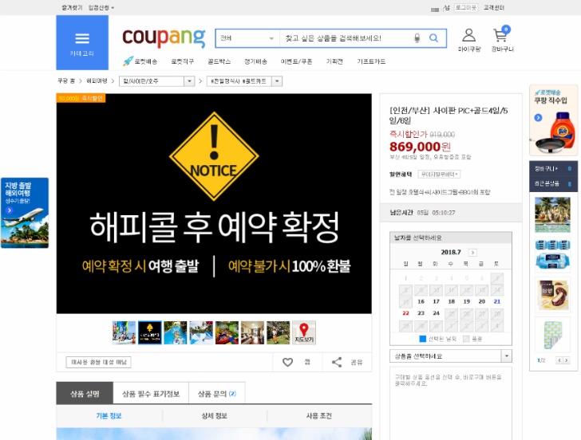Image resolution: width=581 pixels, height=440 pixels.
Task: Switch to the product description tab
Action: pos(85,394)
